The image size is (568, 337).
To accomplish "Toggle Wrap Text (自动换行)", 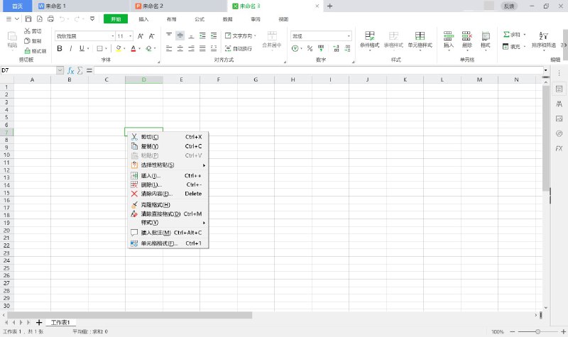I will click(239, 48).
